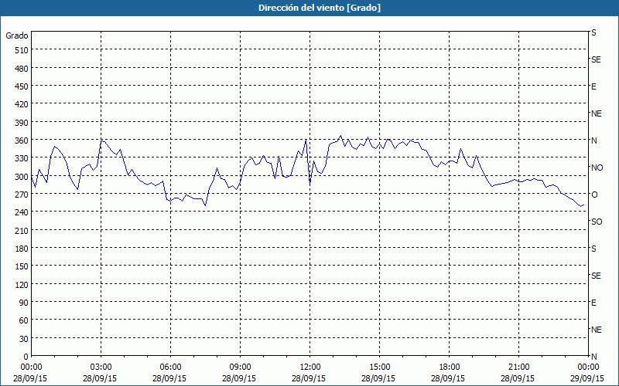Click the 15:00 time tick label
The height and width of the screenshot is (386, 619).
[379, 367]
